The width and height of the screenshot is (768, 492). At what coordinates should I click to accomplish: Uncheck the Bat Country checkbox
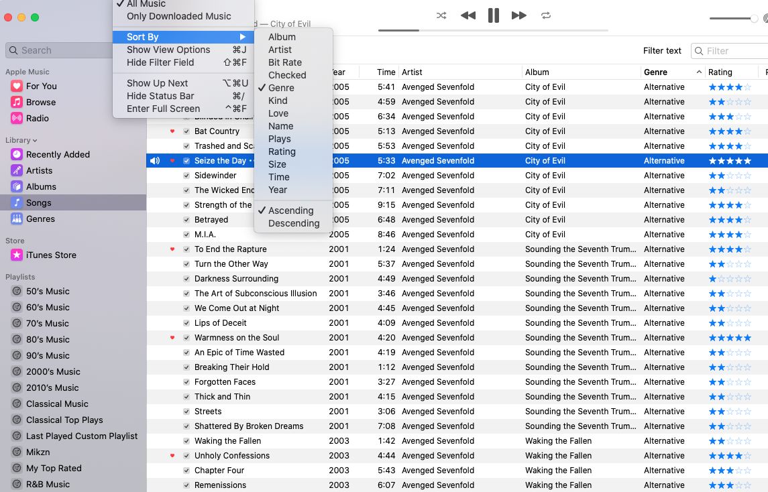186,131
